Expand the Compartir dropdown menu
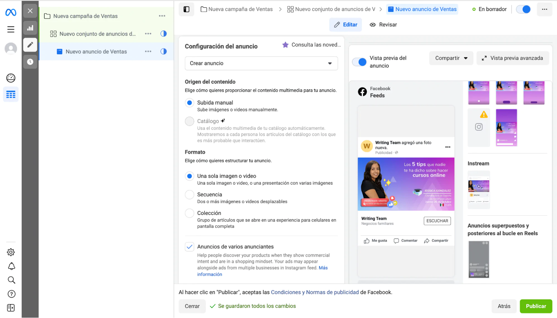The width and height of the screenshot is (557, 318). point(451,58)
